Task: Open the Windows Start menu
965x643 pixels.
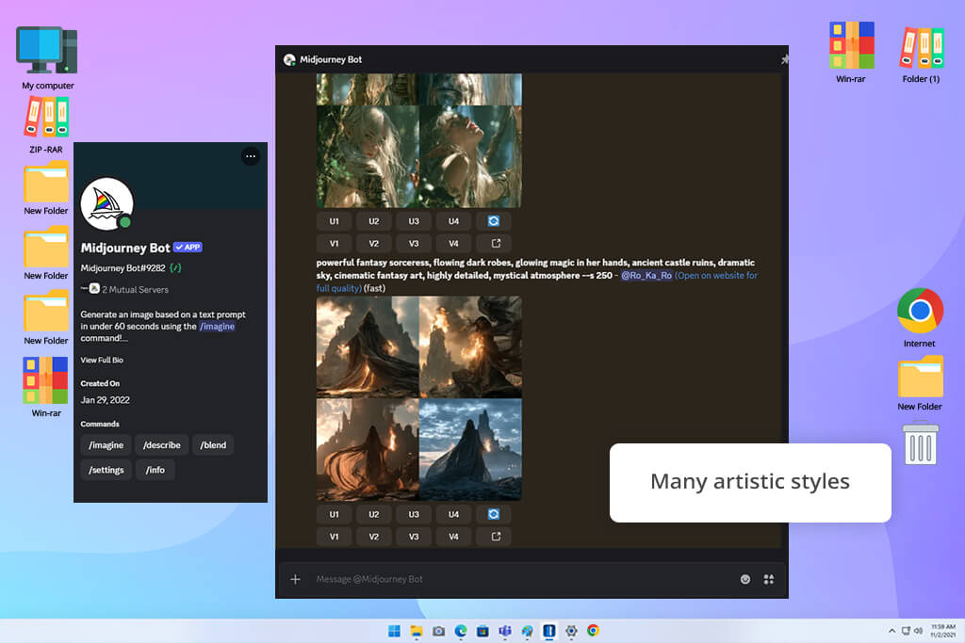Action: coord(394,631)
